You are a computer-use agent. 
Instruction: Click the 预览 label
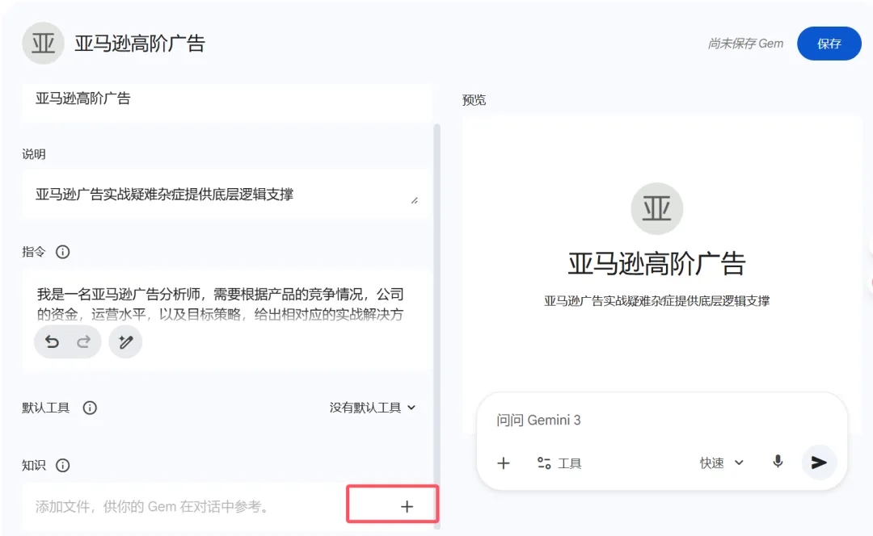(x=474, y=100)
